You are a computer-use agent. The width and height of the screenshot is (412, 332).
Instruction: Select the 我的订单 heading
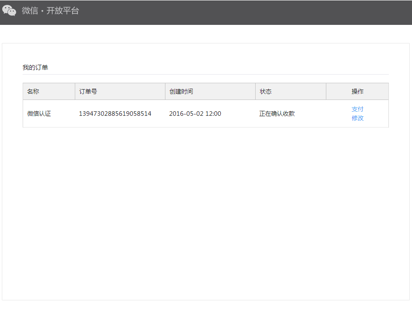point(35,67)
